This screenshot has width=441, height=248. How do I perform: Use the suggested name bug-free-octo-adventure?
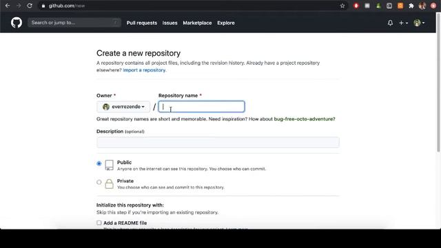click(x=305, y=119)
